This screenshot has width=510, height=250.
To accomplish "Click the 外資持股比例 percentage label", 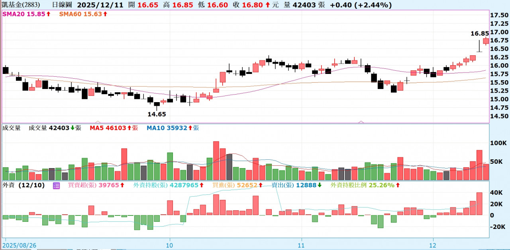I will pos(365,185).
